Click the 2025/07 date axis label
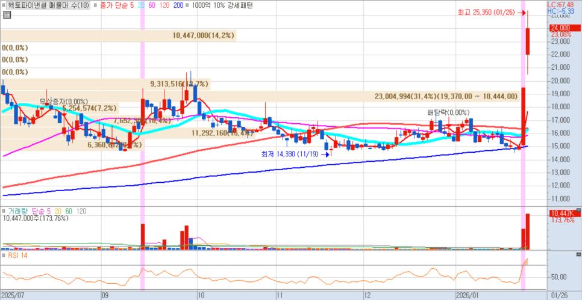Viewport: 582px width, 300px height. (12, 295)
